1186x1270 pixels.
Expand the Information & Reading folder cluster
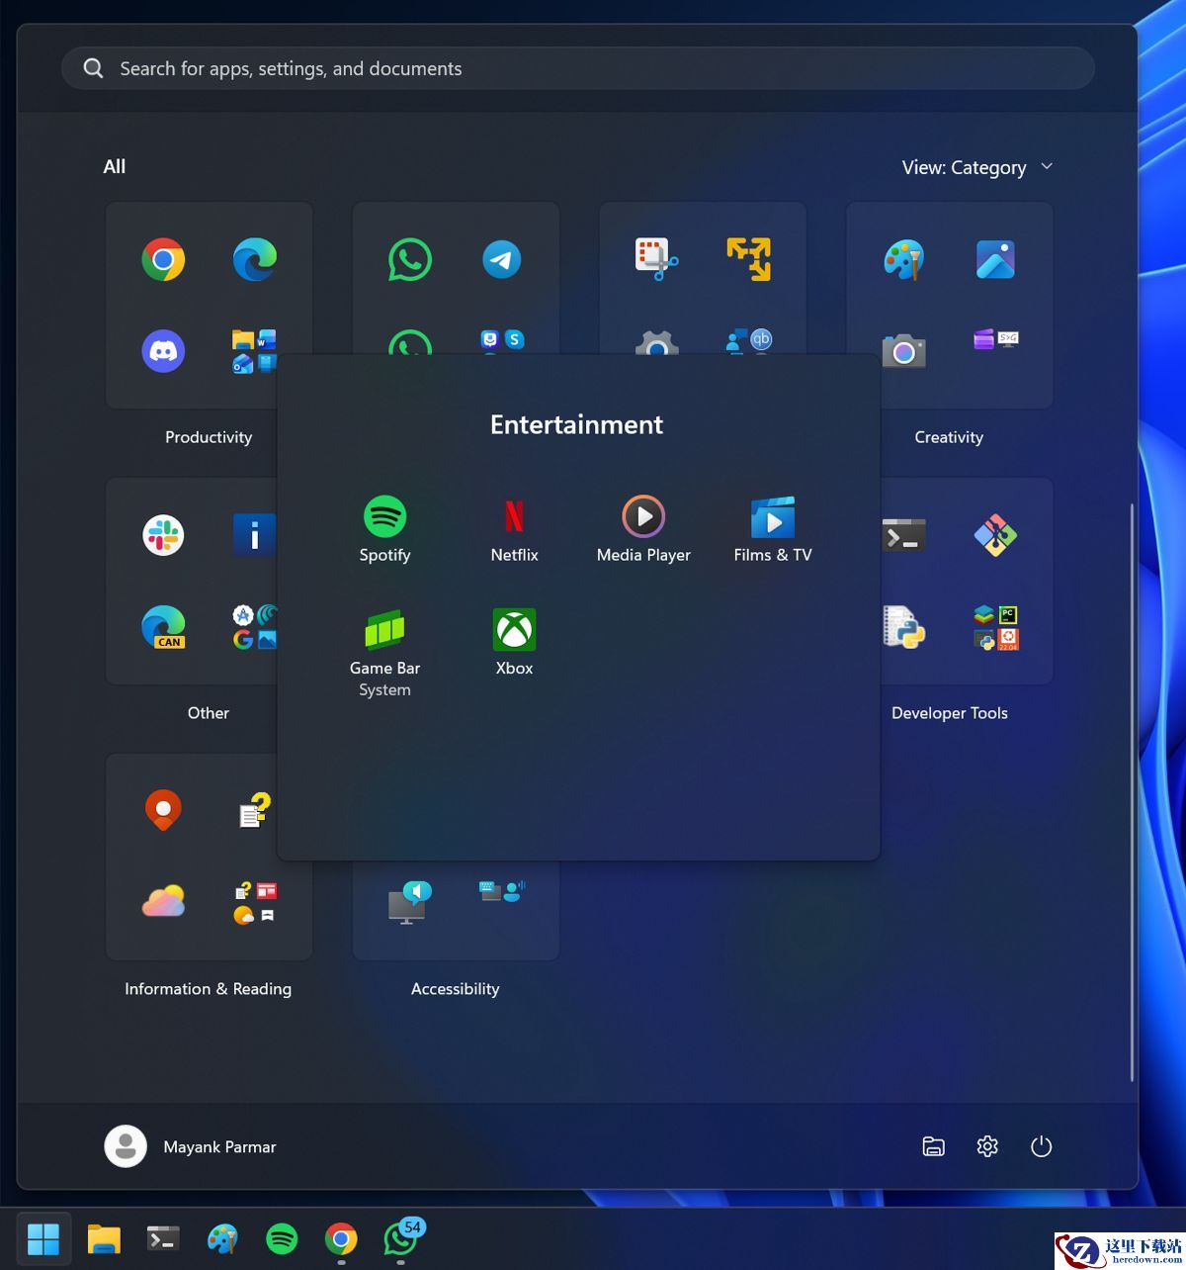(255, 901)
